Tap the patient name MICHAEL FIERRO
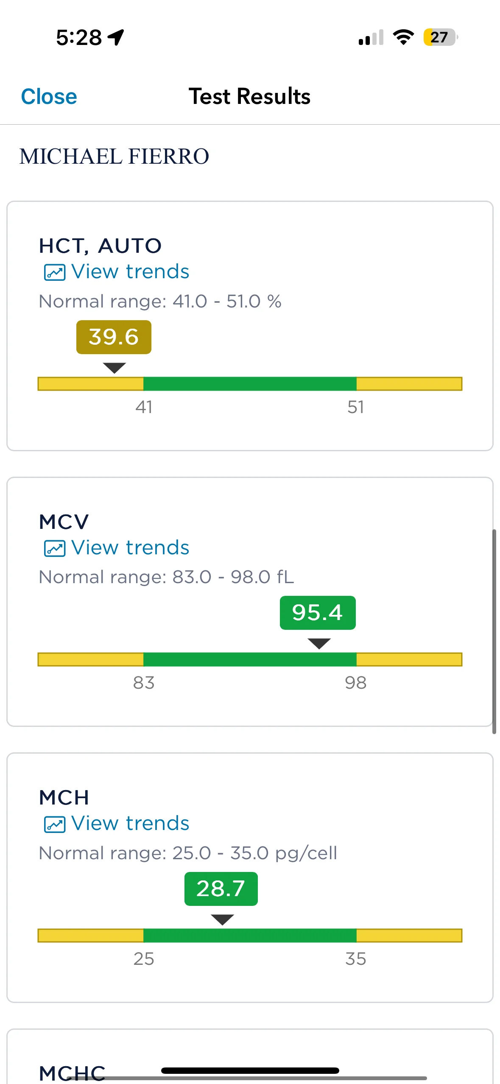This screenshot has height=1084, width=500. pos(114,156)
